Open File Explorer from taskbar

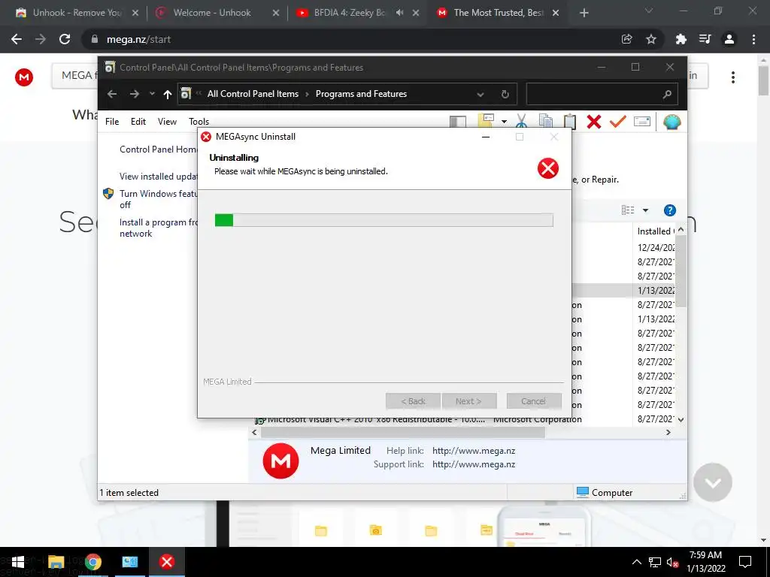(x=56, y=562)
